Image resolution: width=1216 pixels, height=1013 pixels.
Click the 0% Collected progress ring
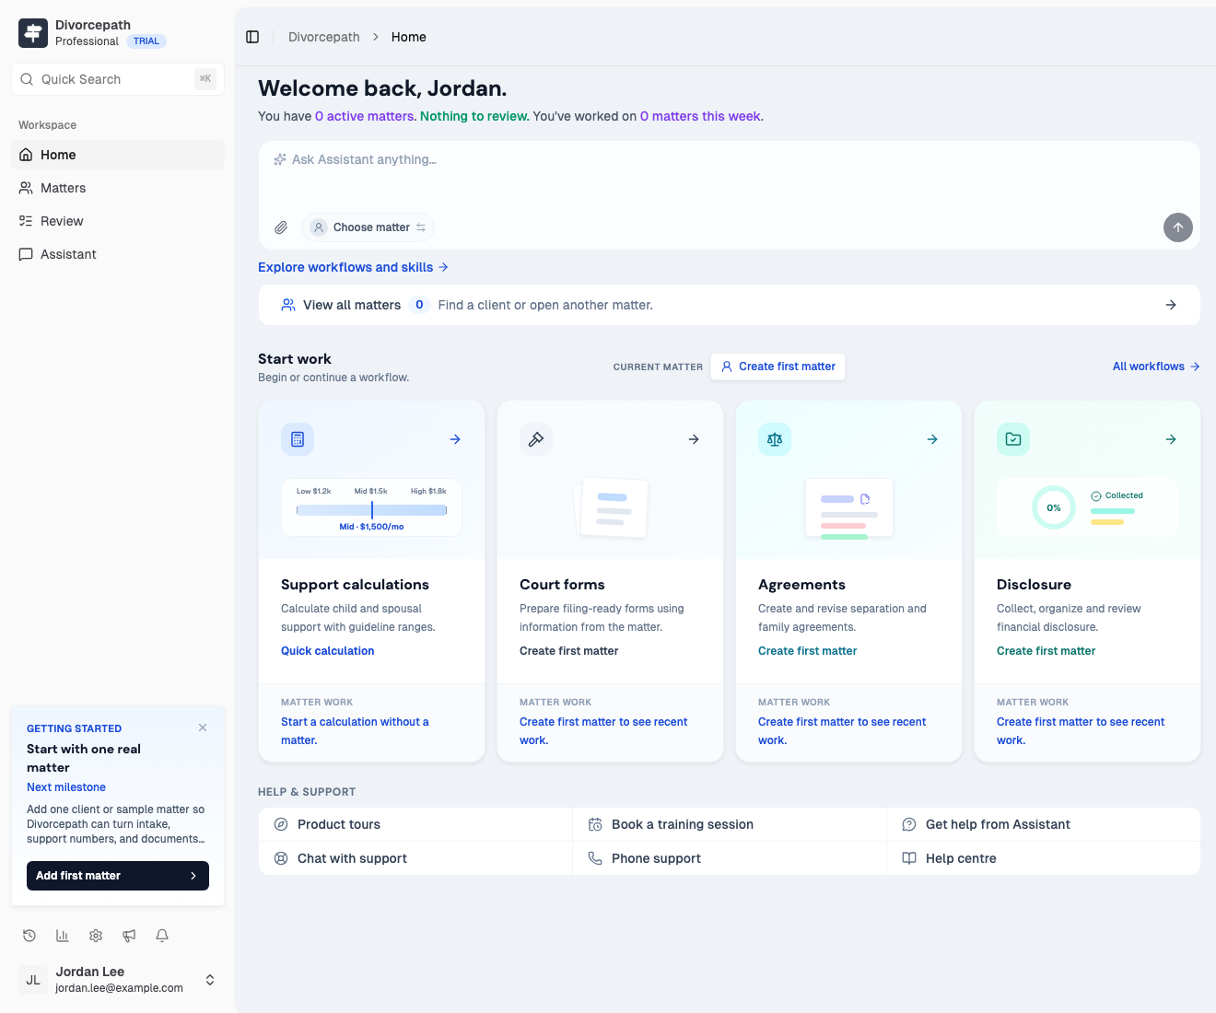pos(1054,507)
